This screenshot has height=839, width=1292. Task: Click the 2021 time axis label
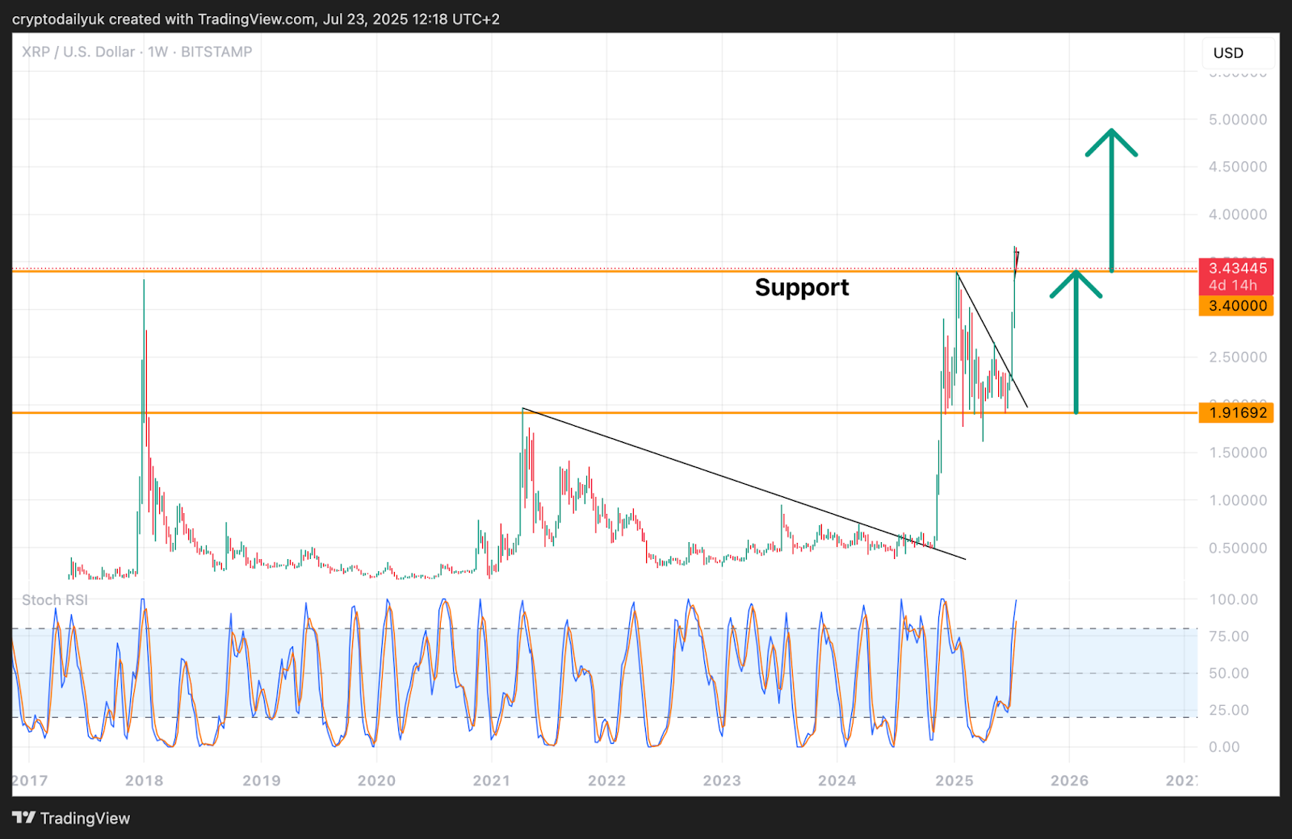click(x=492, y=781)
